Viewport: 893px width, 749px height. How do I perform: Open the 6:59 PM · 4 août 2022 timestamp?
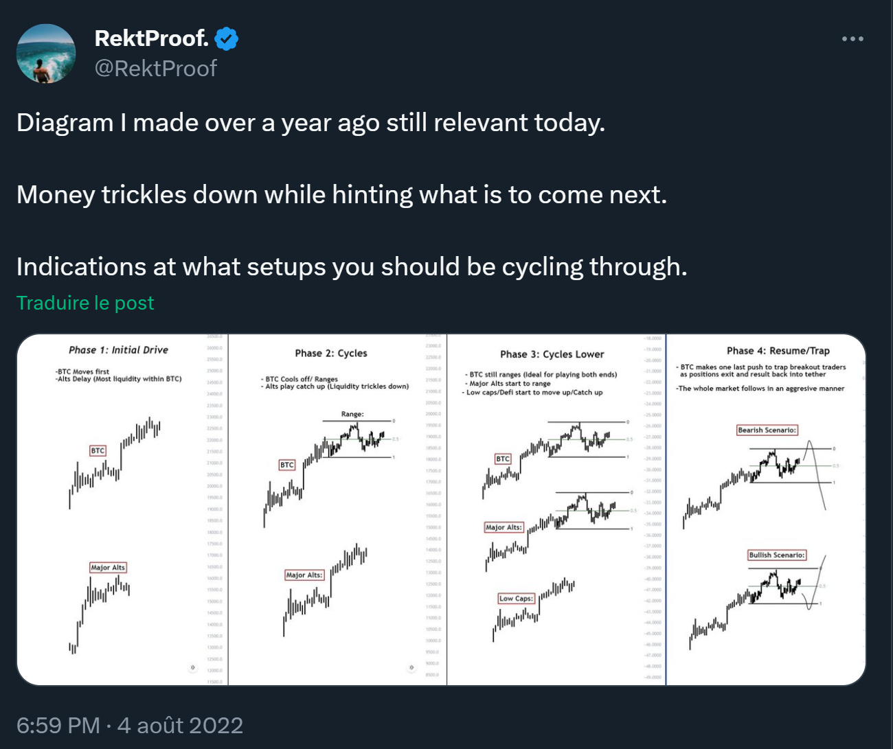point(130,726)
